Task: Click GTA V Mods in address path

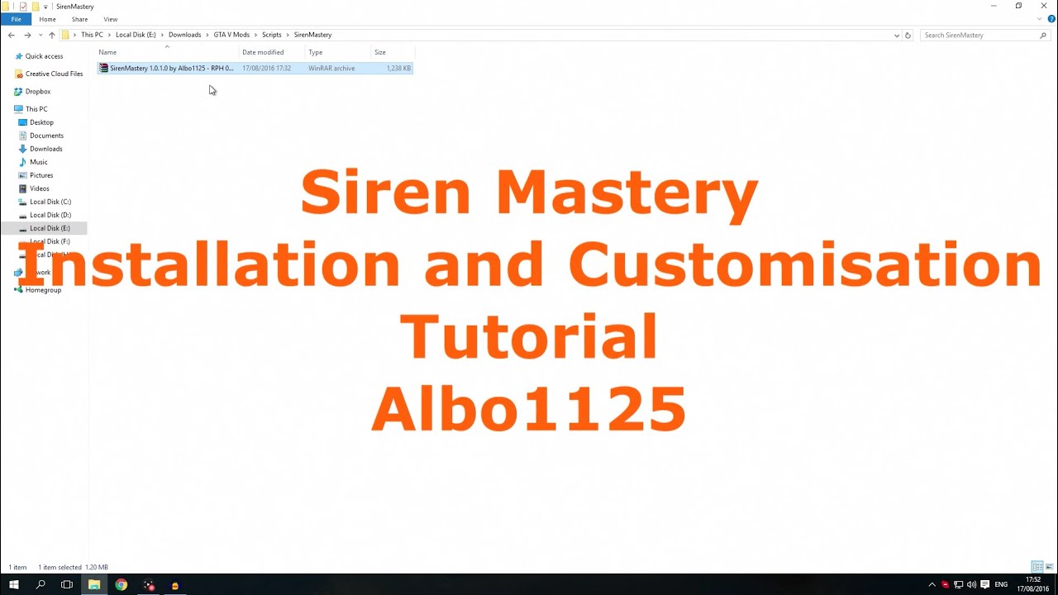Action: (x=231, y=35)
